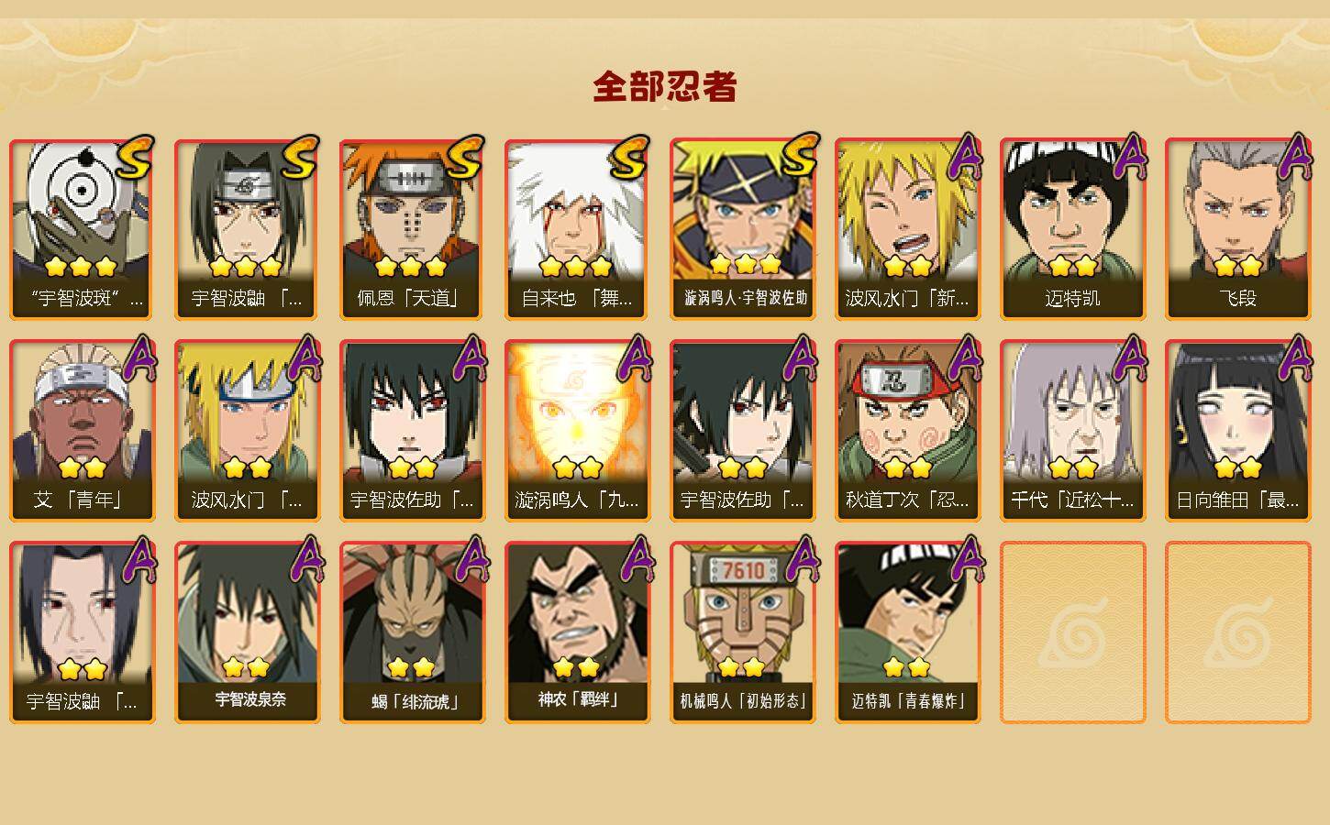Click the last empty ninja slot in the bottom row
Viewport: 1330px width, 825px height.
1237,632
